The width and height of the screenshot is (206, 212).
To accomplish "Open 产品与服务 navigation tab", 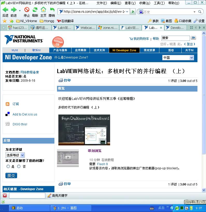I will click(60, 50).
